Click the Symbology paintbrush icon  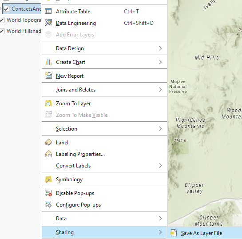tap(48, 179)
